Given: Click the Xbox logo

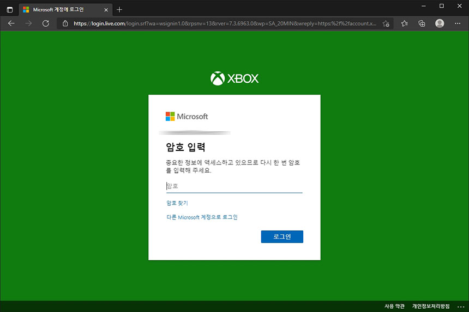Looking at the screenshot, I should 234,78.
